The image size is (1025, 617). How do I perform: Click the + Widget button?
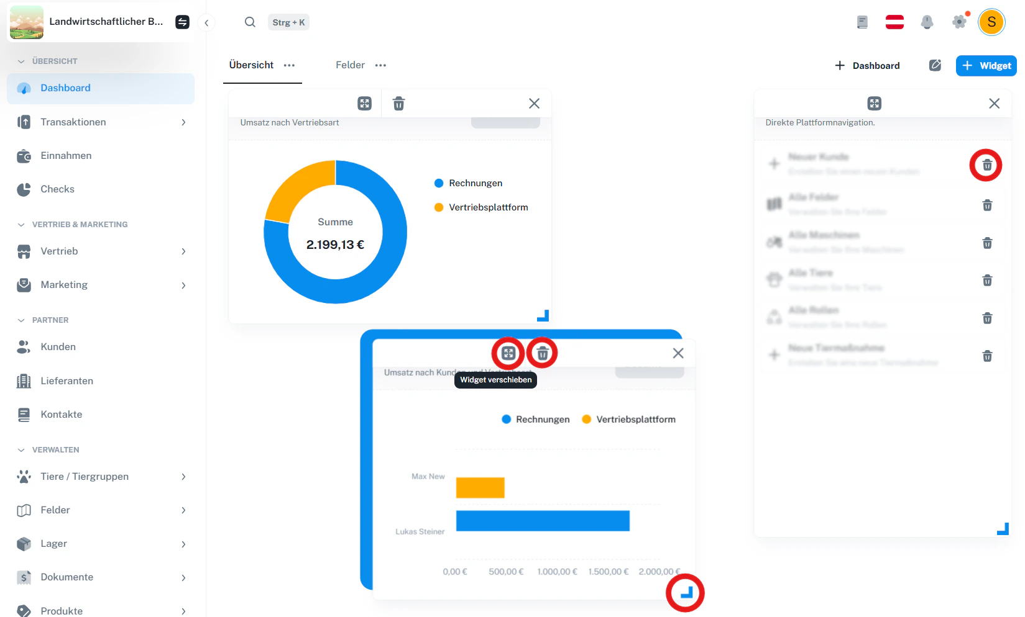click(986, 65)
